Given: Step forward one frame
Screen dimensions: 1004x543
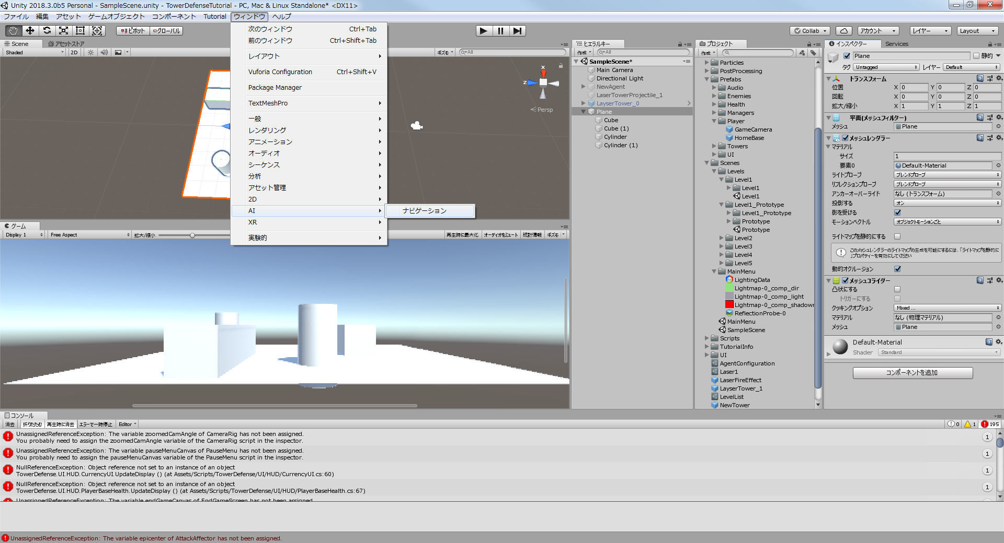Looking at the screenshot, I should (517, 31).
